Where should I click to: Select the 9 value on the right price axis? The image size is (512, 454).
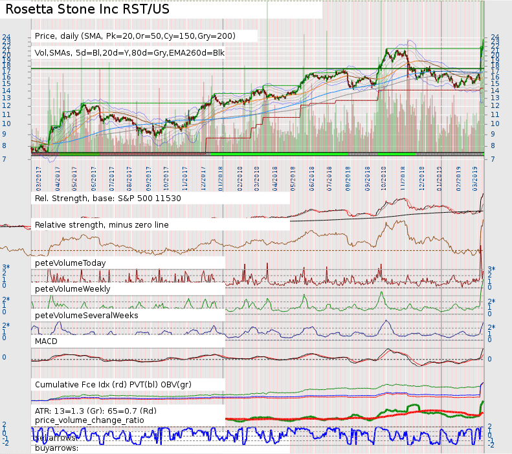493,134
